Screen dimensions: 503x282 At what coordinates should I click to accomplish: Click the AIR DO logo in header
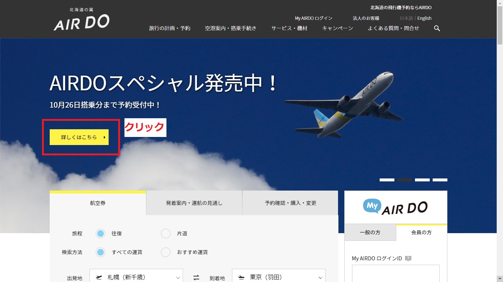coord(81,22)
